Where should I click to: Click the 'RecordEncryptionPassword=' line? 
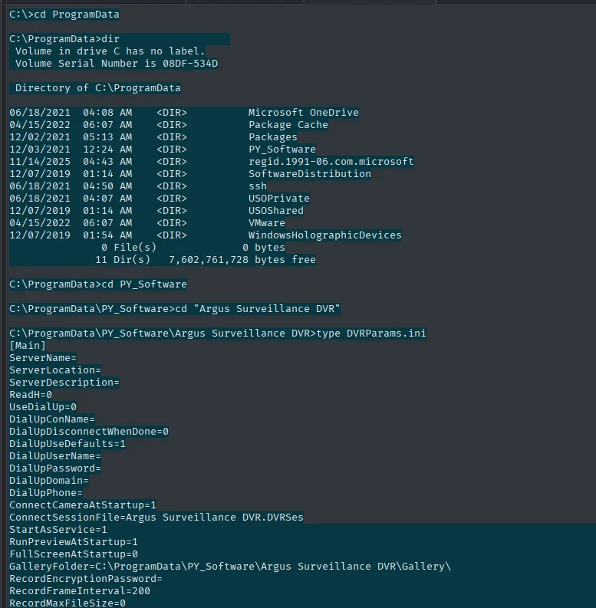[86, 579]
